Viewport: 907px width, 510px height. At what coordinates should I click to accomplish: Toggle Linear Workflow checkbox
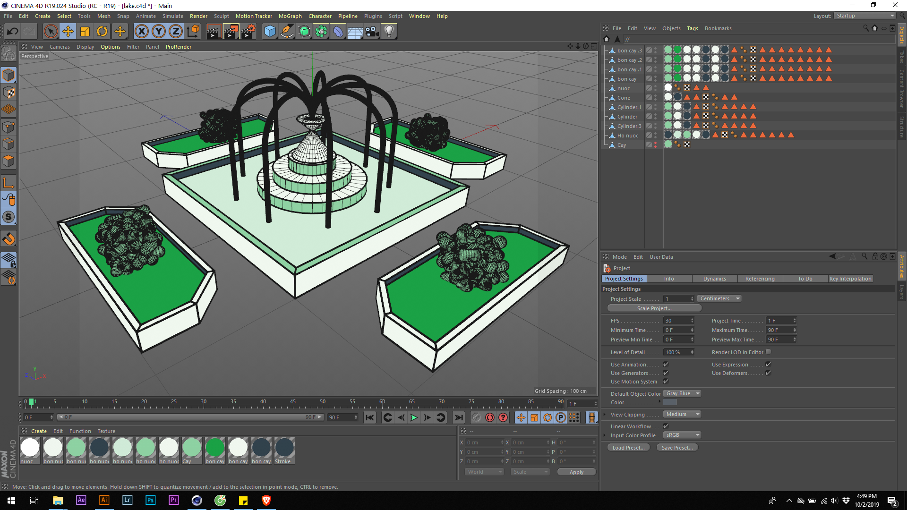tap(666, 426)
